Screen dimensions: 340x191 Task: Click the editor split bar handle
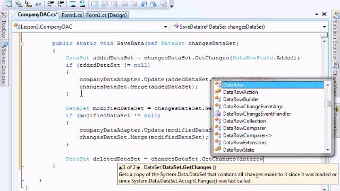pos(325,35)
